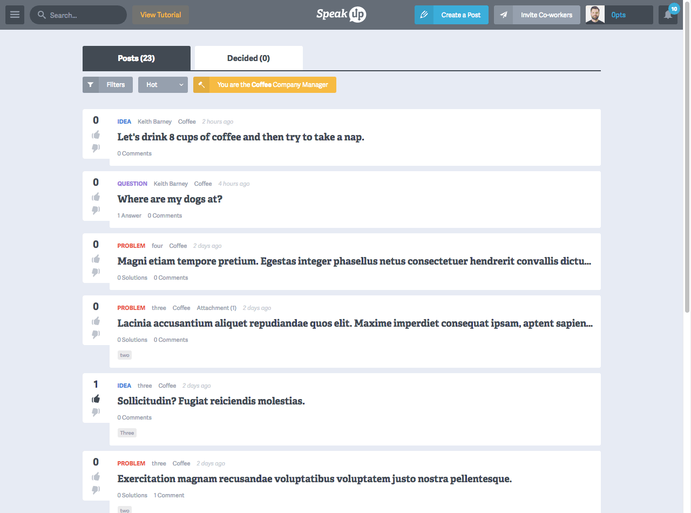Click the View Tutorial button

point(160,15)
